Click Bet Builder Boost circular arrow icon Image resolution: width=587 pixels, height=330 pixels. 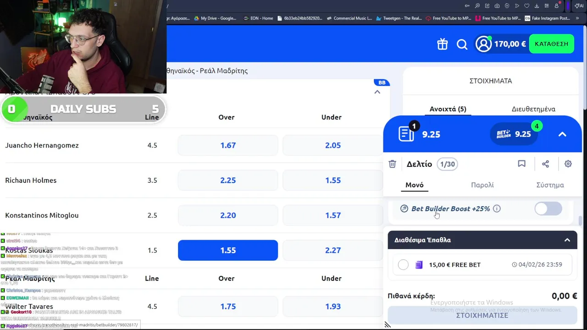(x=404, y=209)
